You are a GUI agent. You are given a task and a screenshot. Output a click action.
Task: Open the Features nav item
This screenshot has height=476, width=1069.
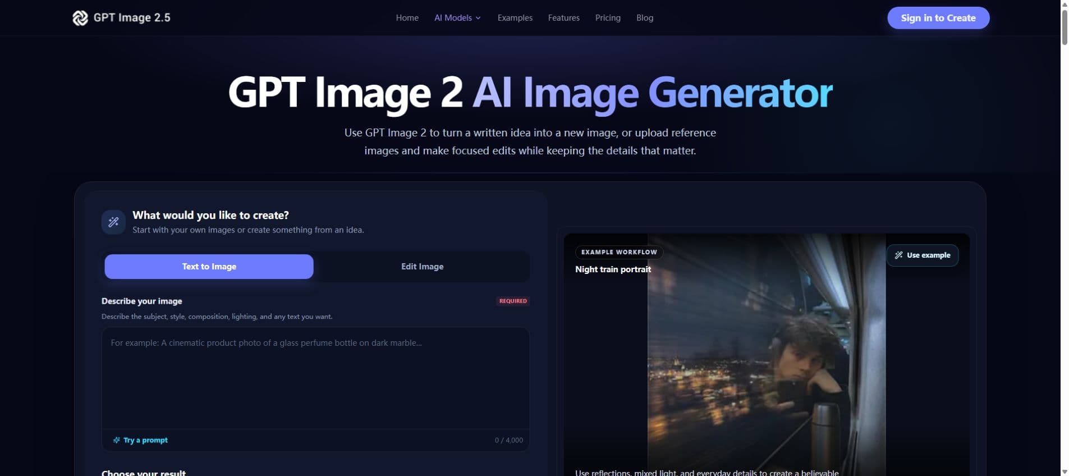point(563,18)
